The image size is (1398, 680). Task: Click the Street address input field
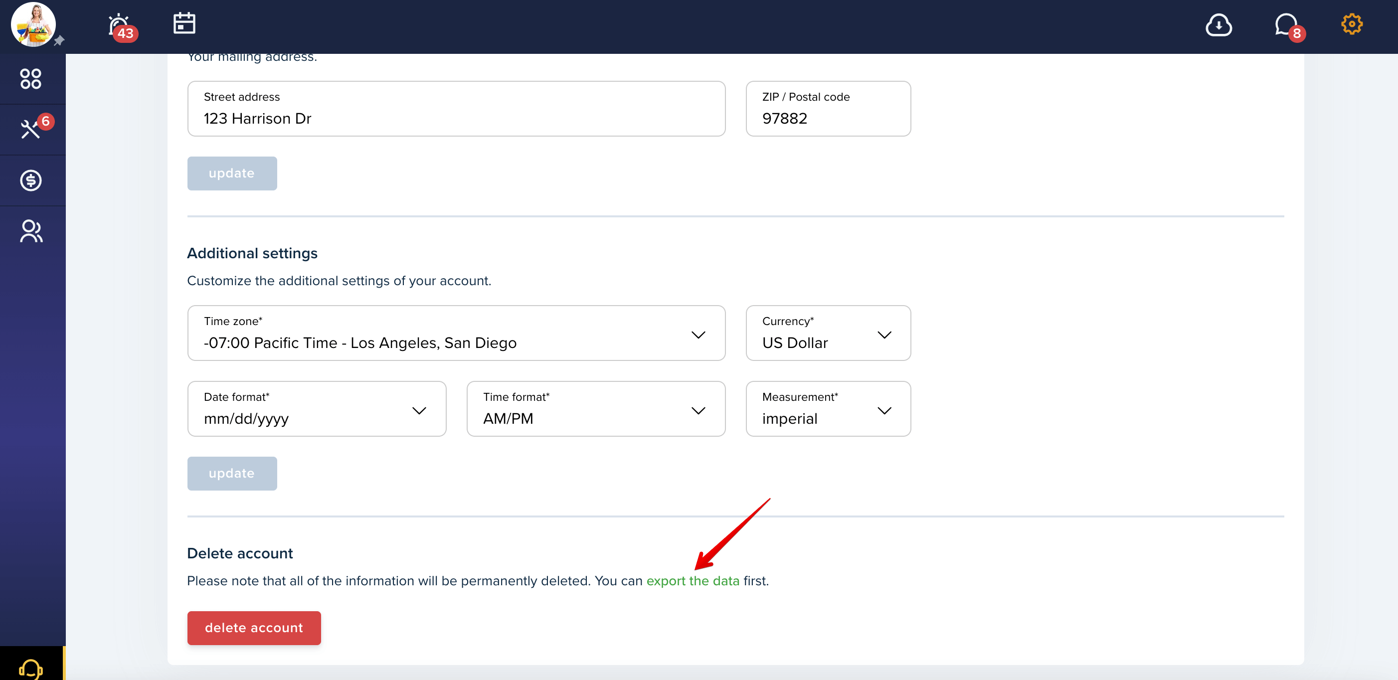[456, 109]
